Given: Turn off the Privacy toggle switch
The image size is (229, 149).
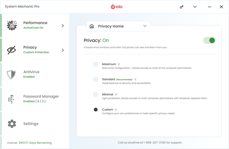Looking at the screenshot, I should point(209,40).
